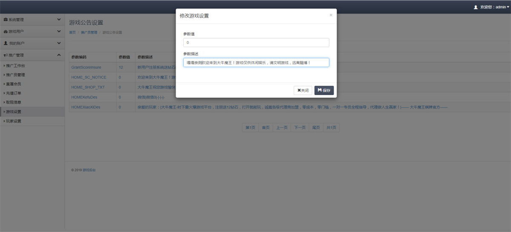Click the 参数值 input field

(x=256, y=43)
